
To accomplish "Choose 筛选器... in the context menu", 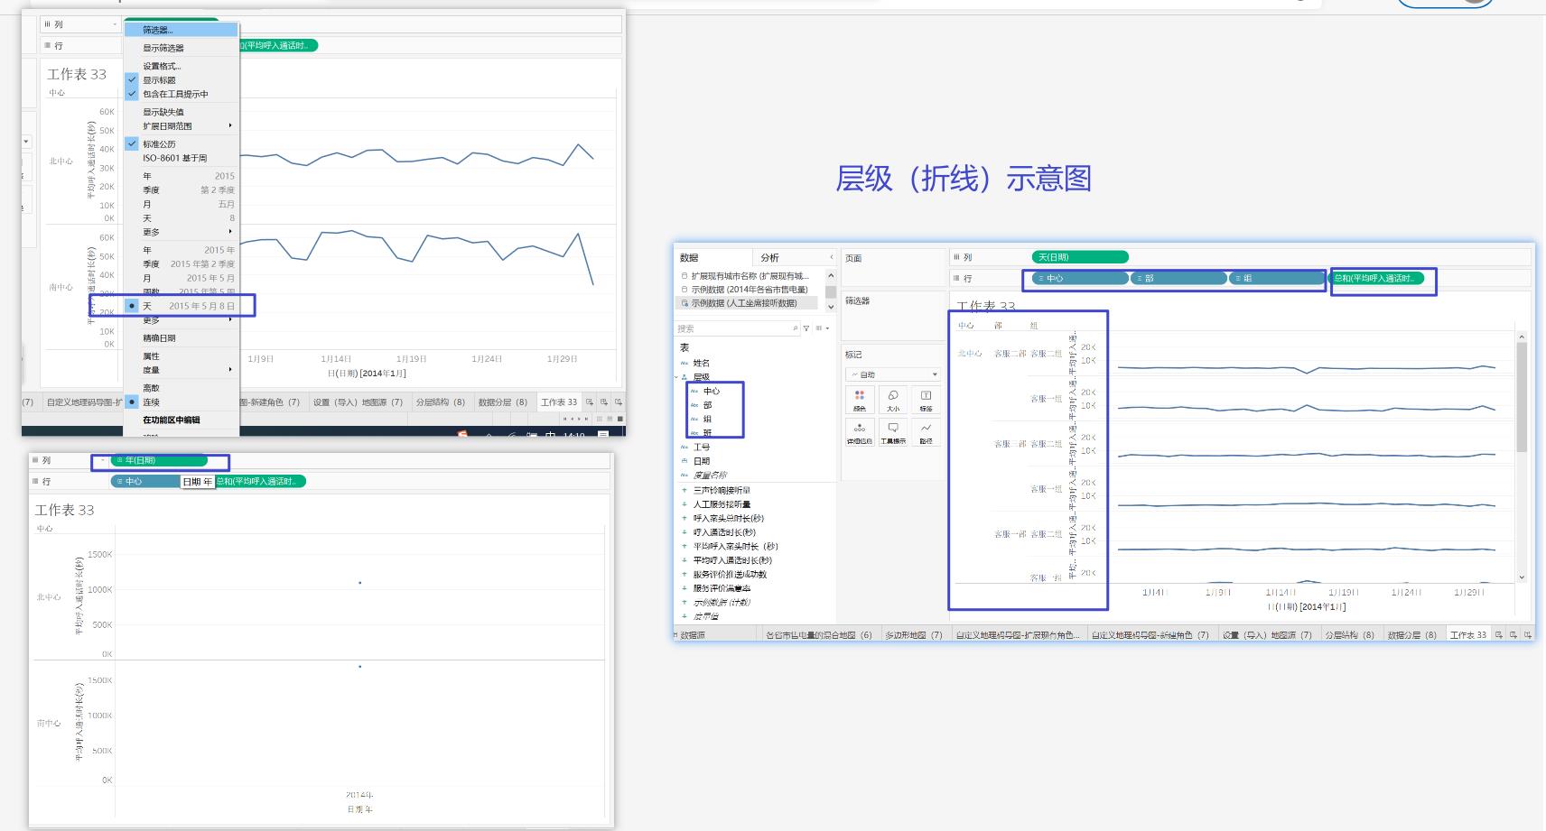I will pos(182,30).
